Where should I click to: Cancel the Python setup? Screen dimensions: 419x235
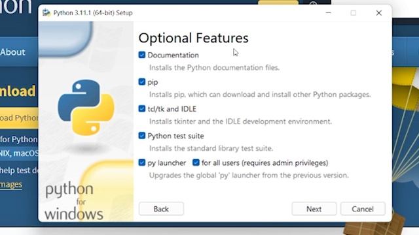(363, 209)
